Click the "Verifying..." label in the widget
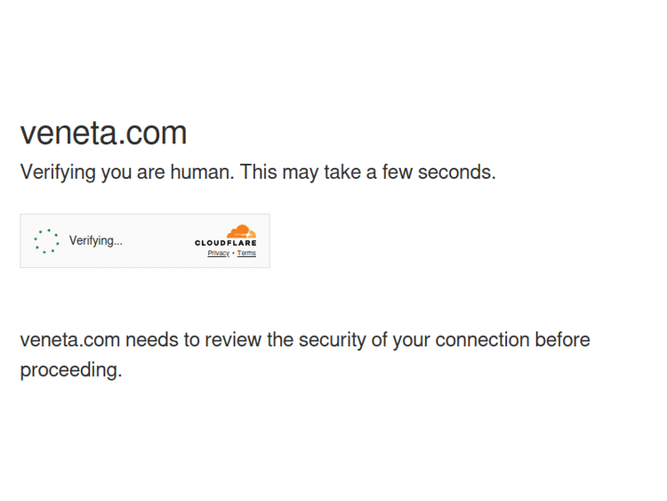 point(96,241)
